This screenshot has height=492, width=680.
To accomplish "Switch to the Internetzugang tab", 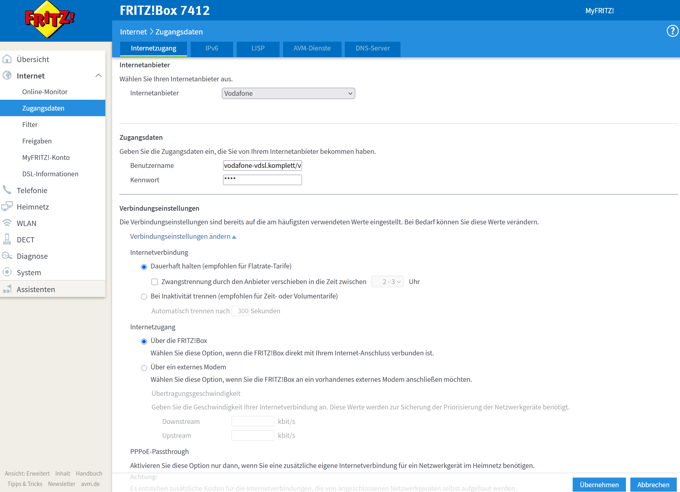I will (153, 48).
